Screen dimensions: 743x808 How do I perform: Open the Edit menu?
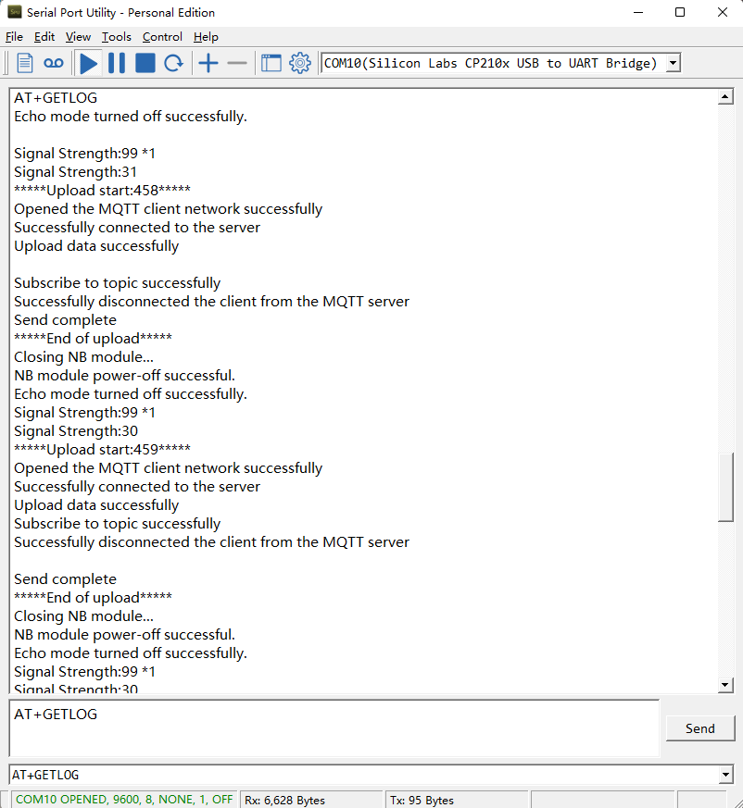pos(44,37)
